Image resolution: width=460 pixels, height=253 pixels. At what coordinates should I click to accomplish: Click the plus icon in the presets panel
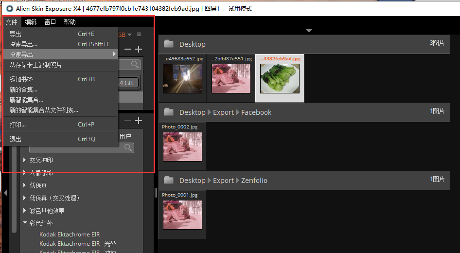pos(139,121)
